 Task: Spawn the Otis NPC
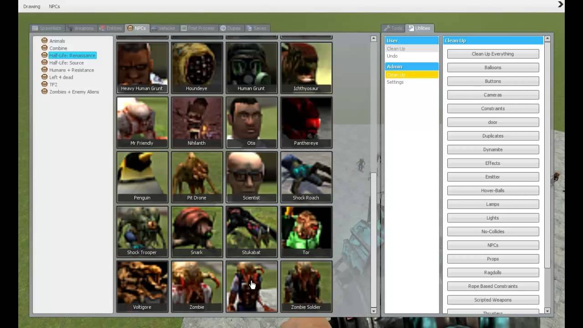251,123
